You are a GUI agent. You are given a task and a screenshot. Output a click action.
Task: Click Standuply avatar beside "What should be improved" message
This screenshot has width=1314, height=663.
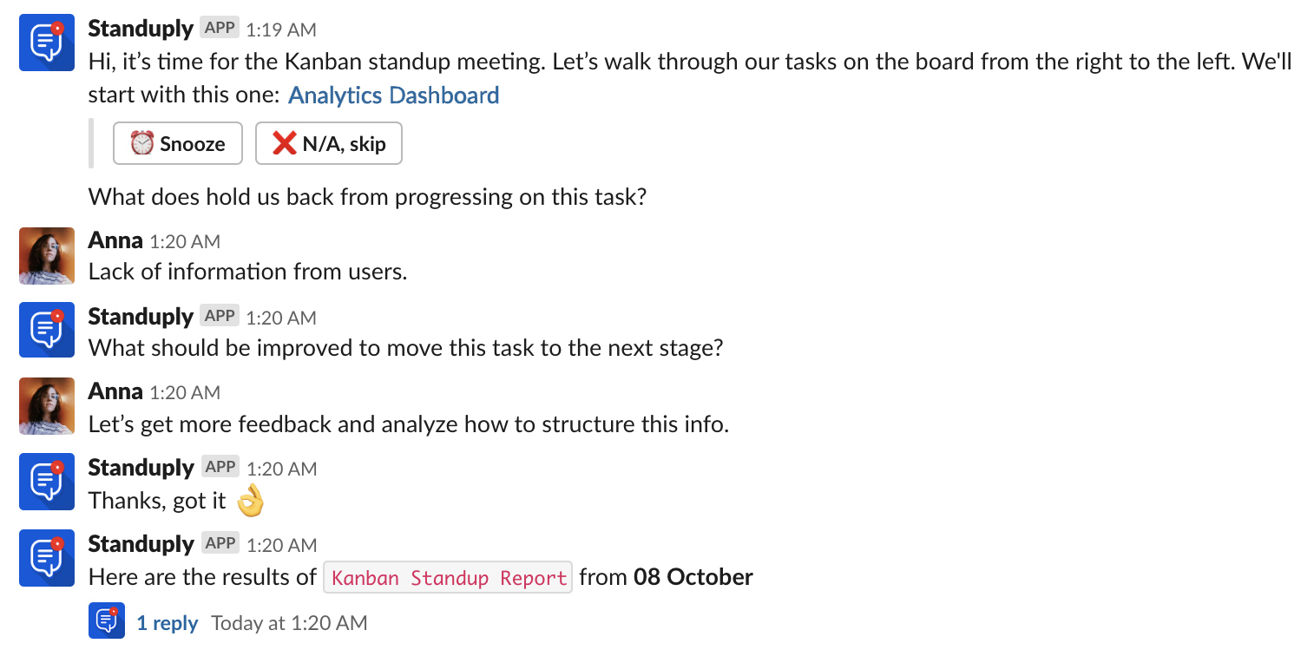47,330
